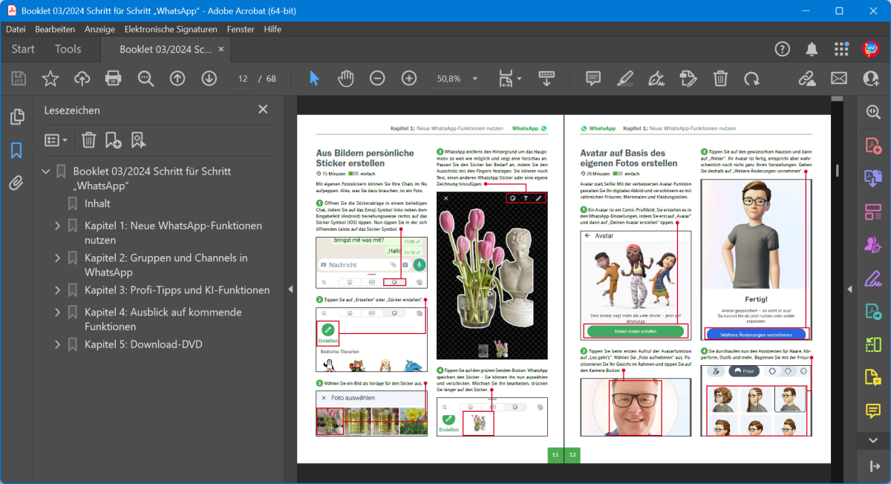The width and height of the screenshot is (891, 484).
Task: Toggle the Bookmarks sidebar panel
Action: coord(16,151)
